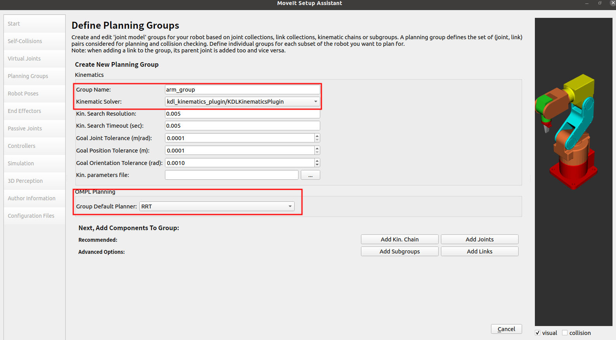The width and height of the screenshot is (616, 340).
Task: Switch to Simulation tab
Action: coord(35,163)
